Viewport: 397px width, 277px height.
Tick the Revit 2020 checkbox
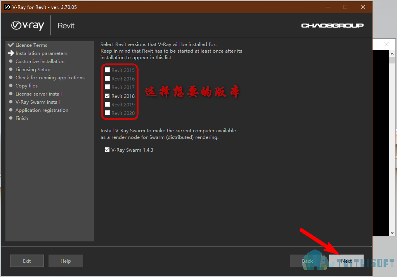[x=107, y=113]
